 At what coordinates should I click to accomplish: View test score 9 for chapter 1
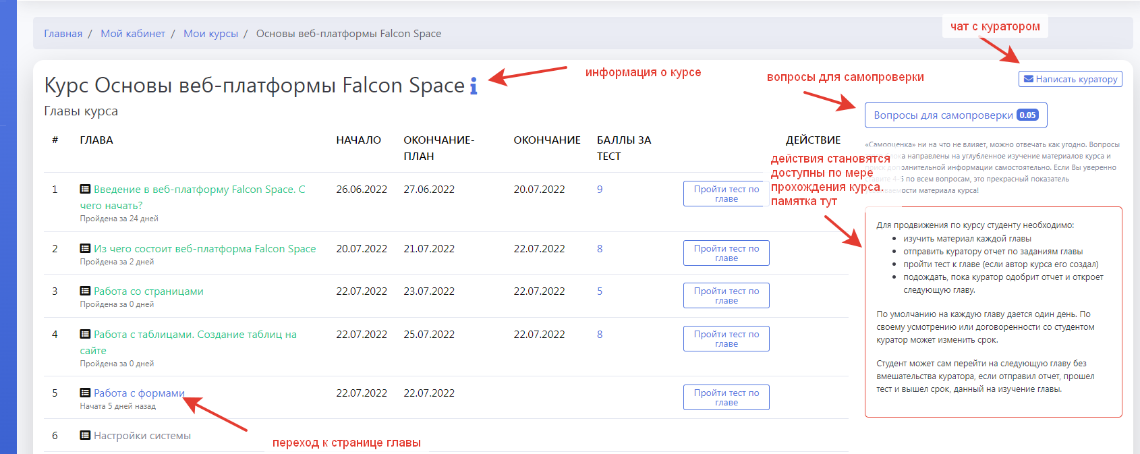(600, 190)
